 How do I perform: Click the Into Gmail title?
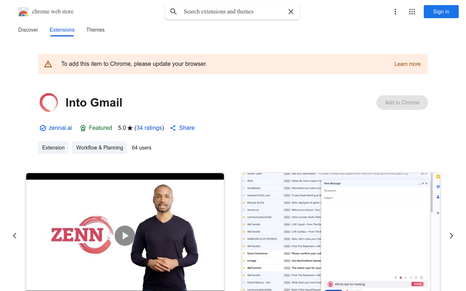tap(94, 103)
